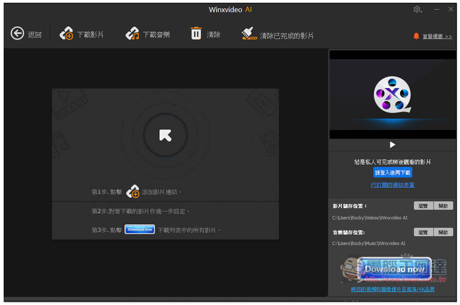Click the 若是私人可见或稍後觀看的影片 text
Screen dimensions: 460x305
(x=392, y=162)
